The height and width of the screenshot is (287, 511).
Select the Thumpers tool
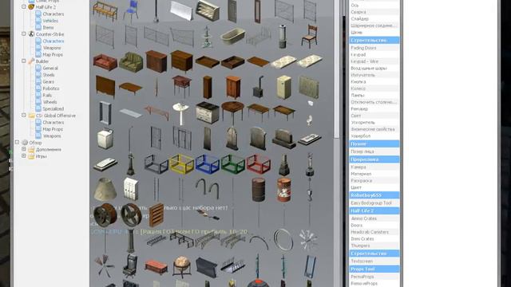click(374, 246)
